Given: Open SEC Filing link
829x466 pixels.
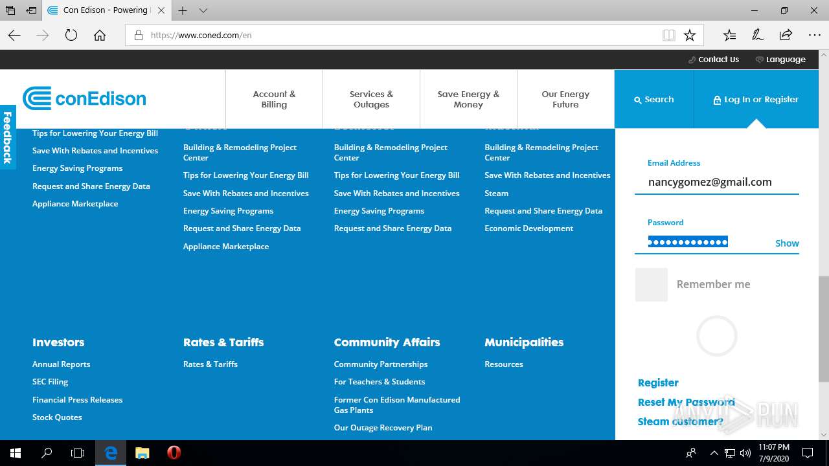Looking at the screenshot, I should click(x=51, y=382).
